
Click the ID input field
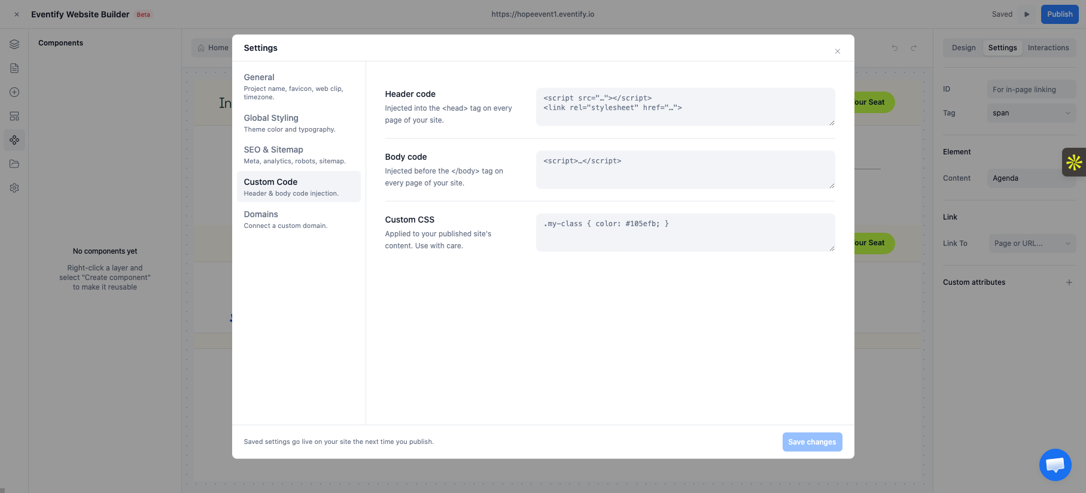click(1032, 90)
